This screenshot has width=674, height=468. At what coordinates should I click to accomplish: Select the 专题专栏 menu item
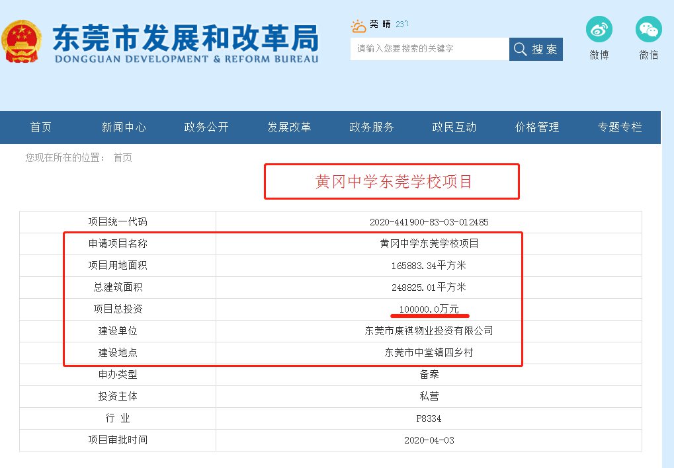(x=620, y=128)
